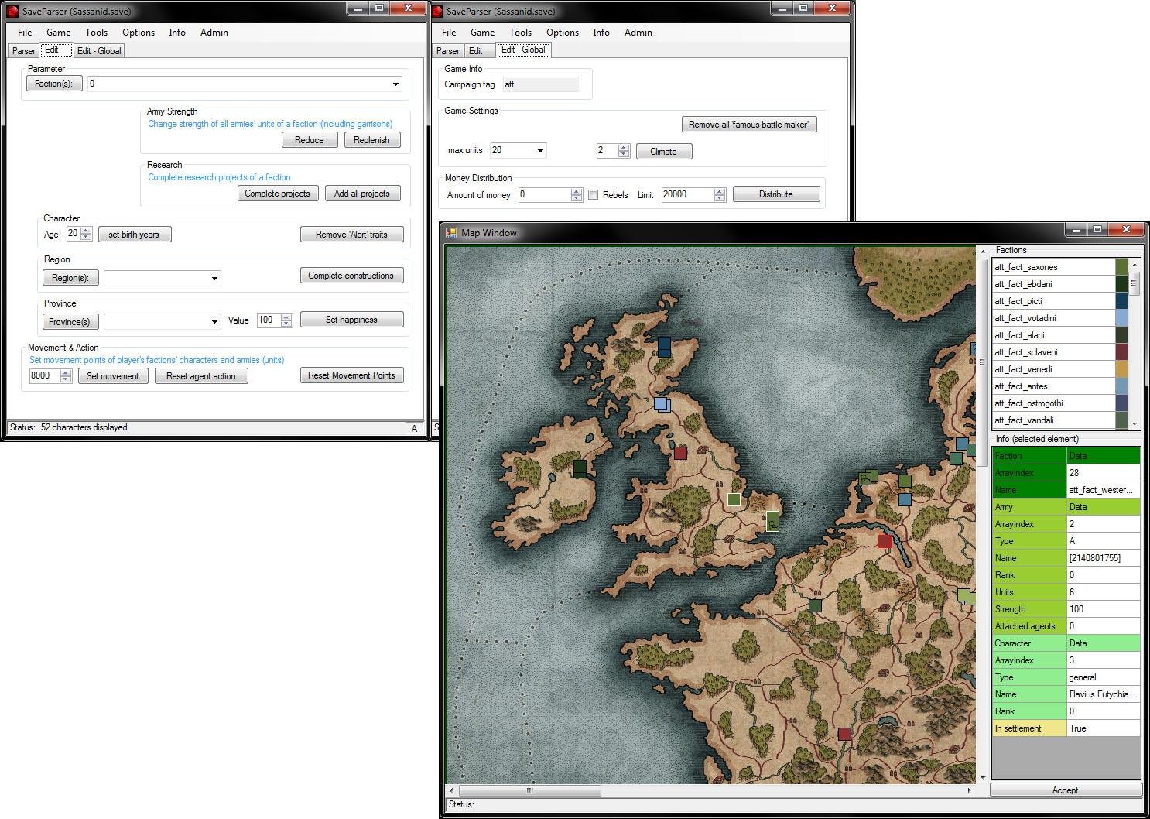This screenshot has height=819, width=1150.
Task: Click the dark blue marker in northern Scotland
Action: tap(663, 346)
